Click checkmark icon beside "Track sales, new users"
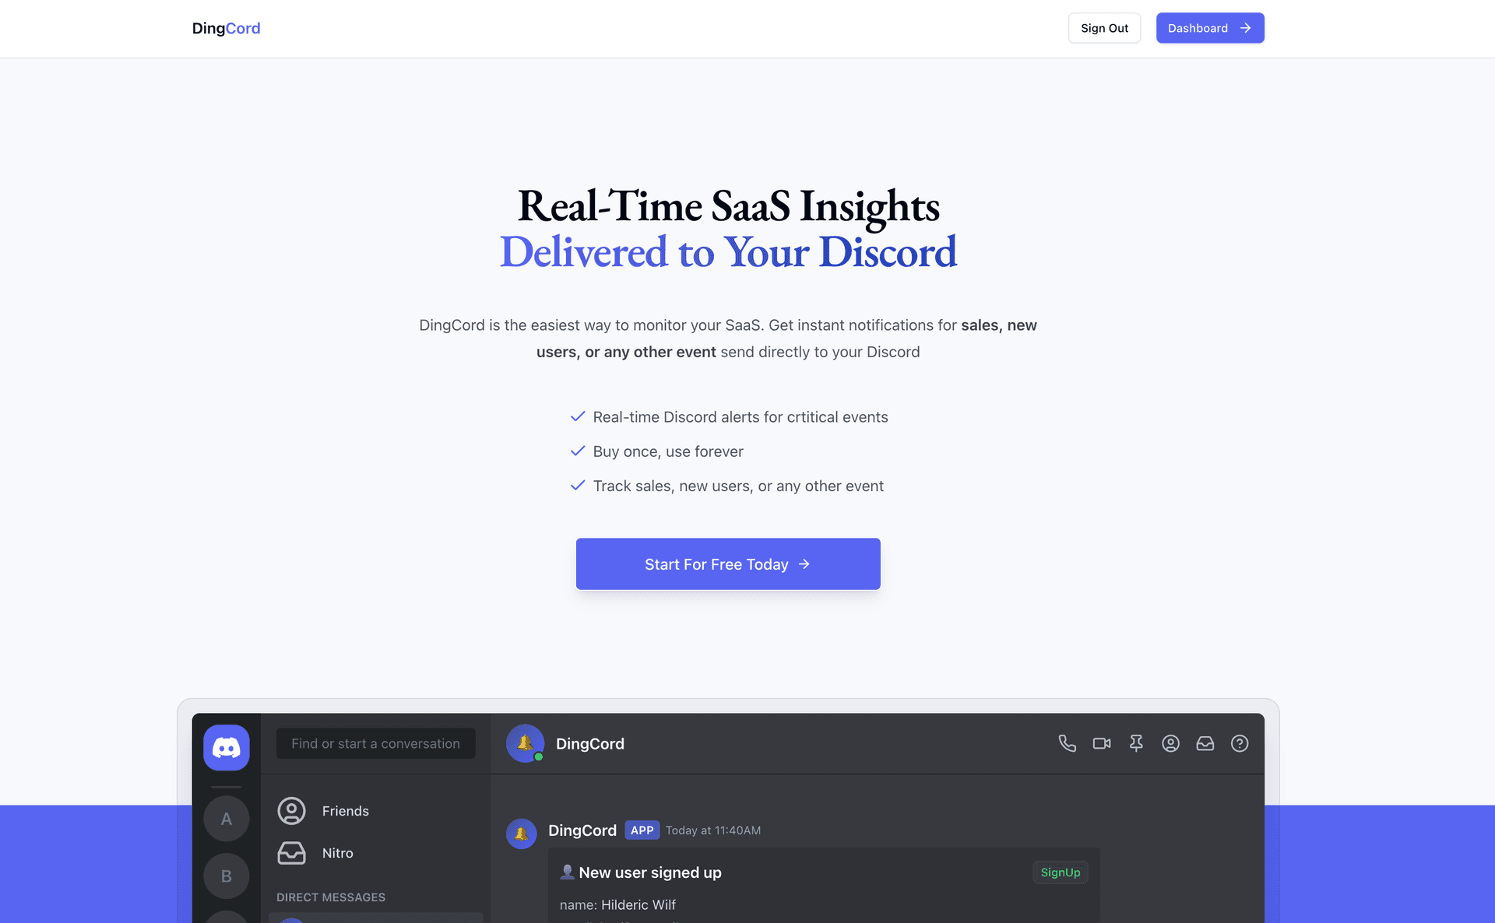Screen dimensions: 1495x923 [578, 486]
